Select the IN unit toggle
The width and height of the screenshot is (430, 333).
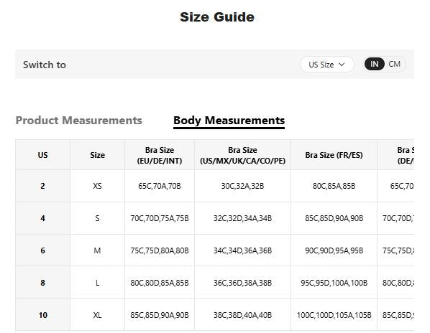pyautogui.click(x=375, y=64)
